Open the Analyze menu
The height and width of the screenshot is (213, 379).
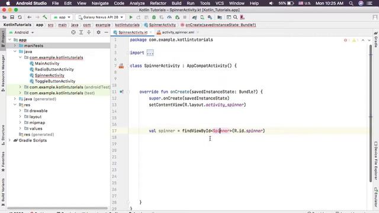137,4
